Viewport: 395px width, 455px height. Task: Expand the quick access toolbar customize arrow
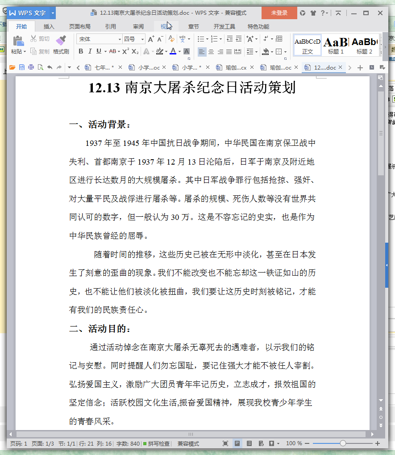(69, 68)
